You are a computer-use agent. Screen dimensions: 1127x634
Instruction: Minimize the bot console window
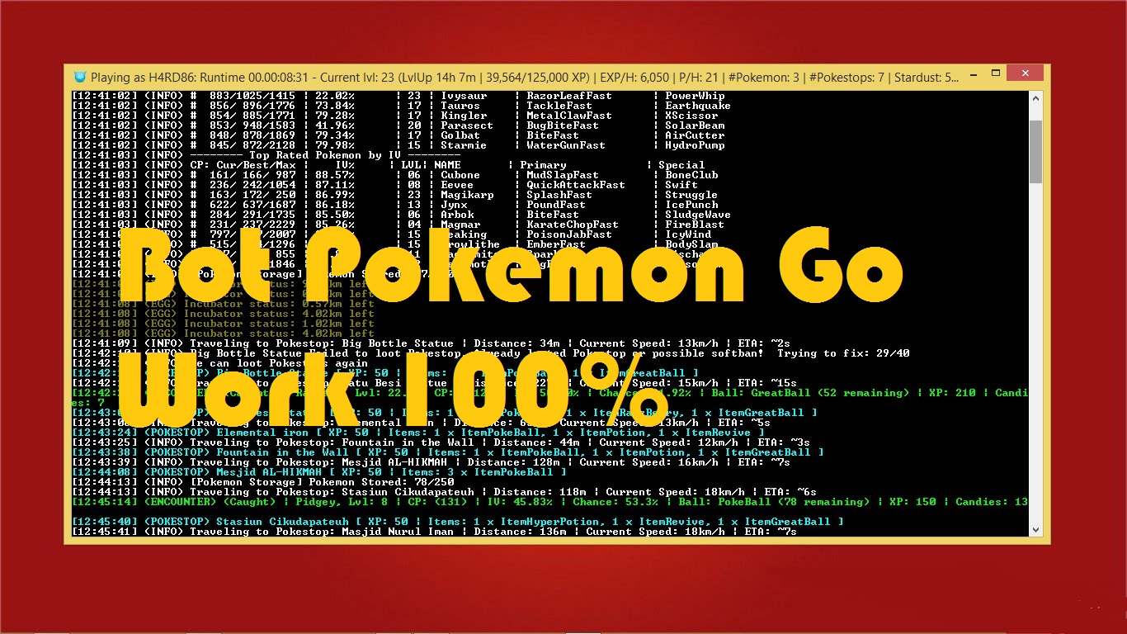click(974, 74)
